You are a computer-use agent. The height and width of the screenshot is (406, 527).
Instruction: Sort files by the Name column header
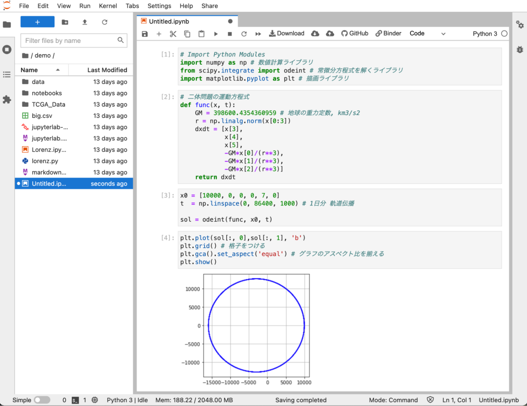tap(29, 70)
